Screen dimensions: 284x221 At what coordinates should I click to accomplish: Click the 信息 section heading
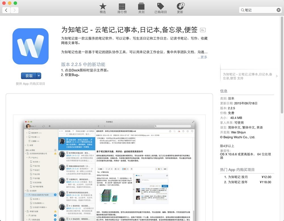[x=224, y=91]
